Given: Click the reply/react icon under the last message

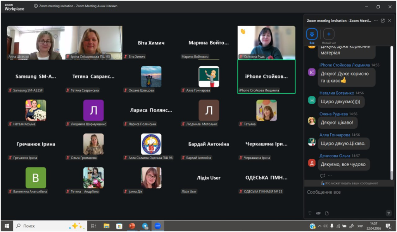Looking at the screenshot, I should (x=322, y=176).
